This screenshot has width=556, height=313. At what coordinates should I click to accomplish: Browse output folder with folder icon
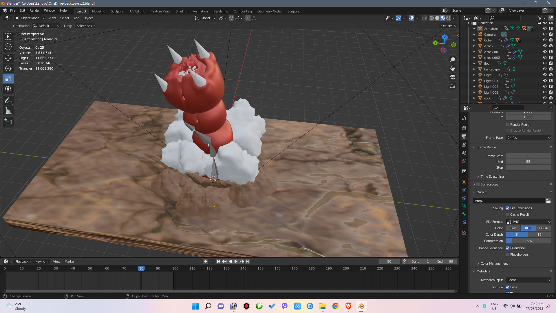548,201
